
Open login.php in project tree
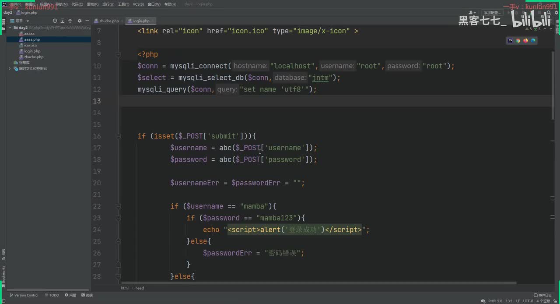[x=32, y=51]
